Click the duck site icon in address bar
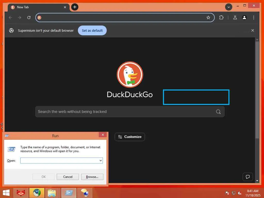Image resolution: width=264 pixels, height=198 pixels. pos(39,18)
